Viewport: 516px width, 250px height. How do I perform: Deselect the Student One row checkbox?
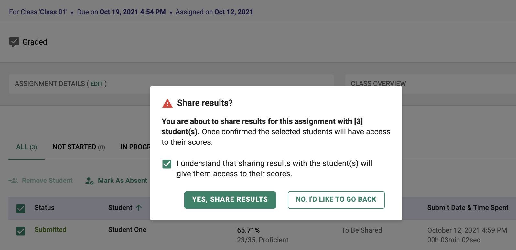[x=21, y=231]
